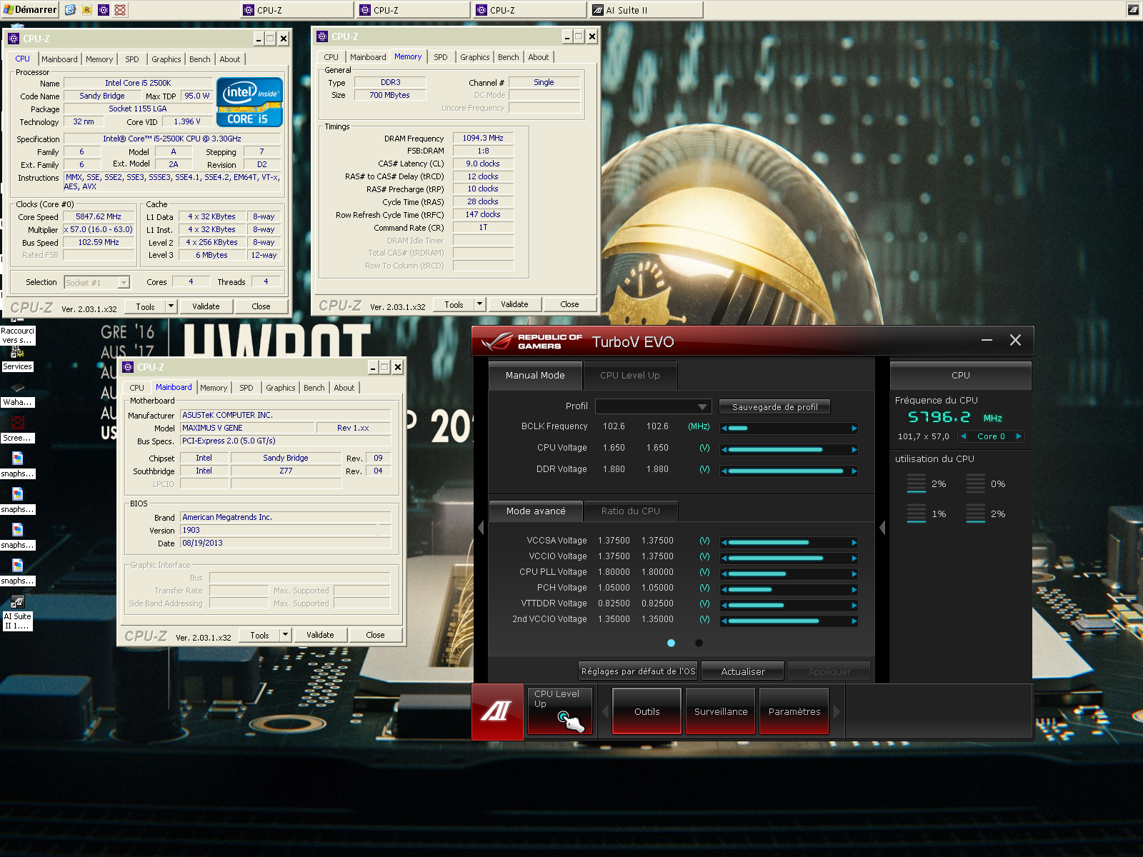Click the 1094.3 MHz DRAM Frequency value
The height and width of the screenshot is (857, 1143).
483,139
